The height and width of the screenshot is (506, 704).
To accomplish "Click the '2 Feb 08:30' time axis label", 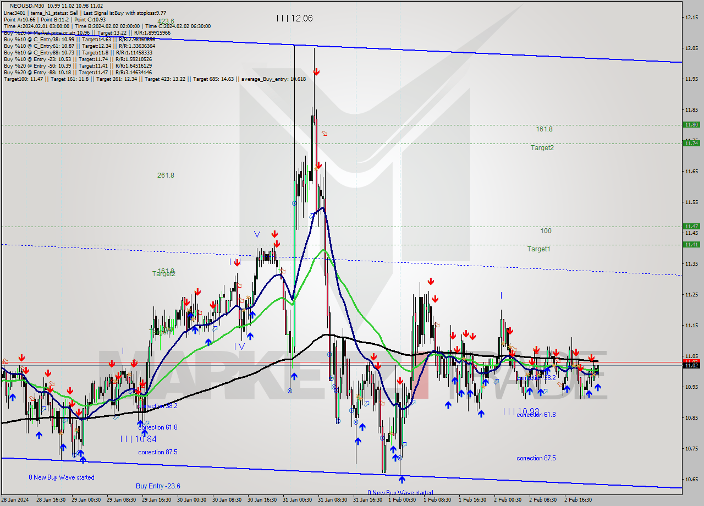I will pos(543,500).
